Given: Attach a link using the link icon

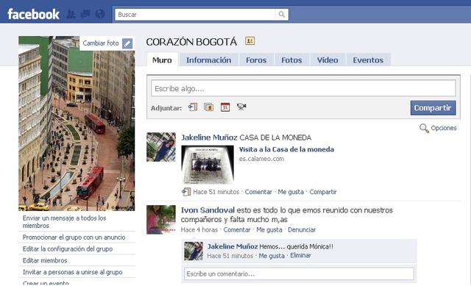Looking at the screenshot, I should [x=193, y=107].
